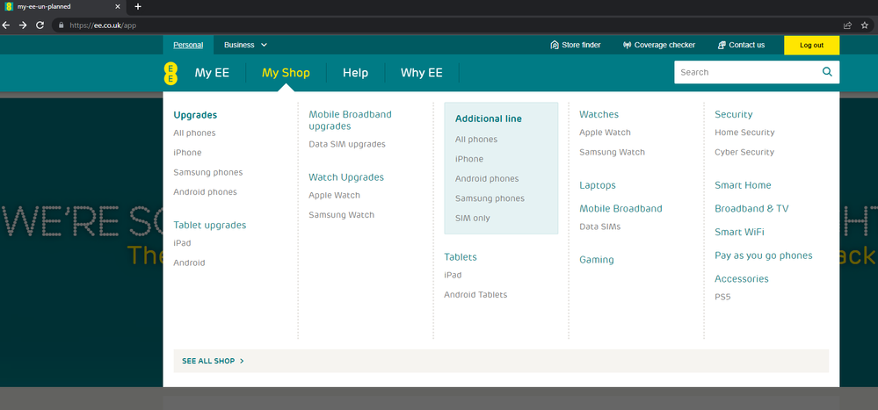878x410 pixels.
Task: Open the Why EE menu
Action: (422, 73)
